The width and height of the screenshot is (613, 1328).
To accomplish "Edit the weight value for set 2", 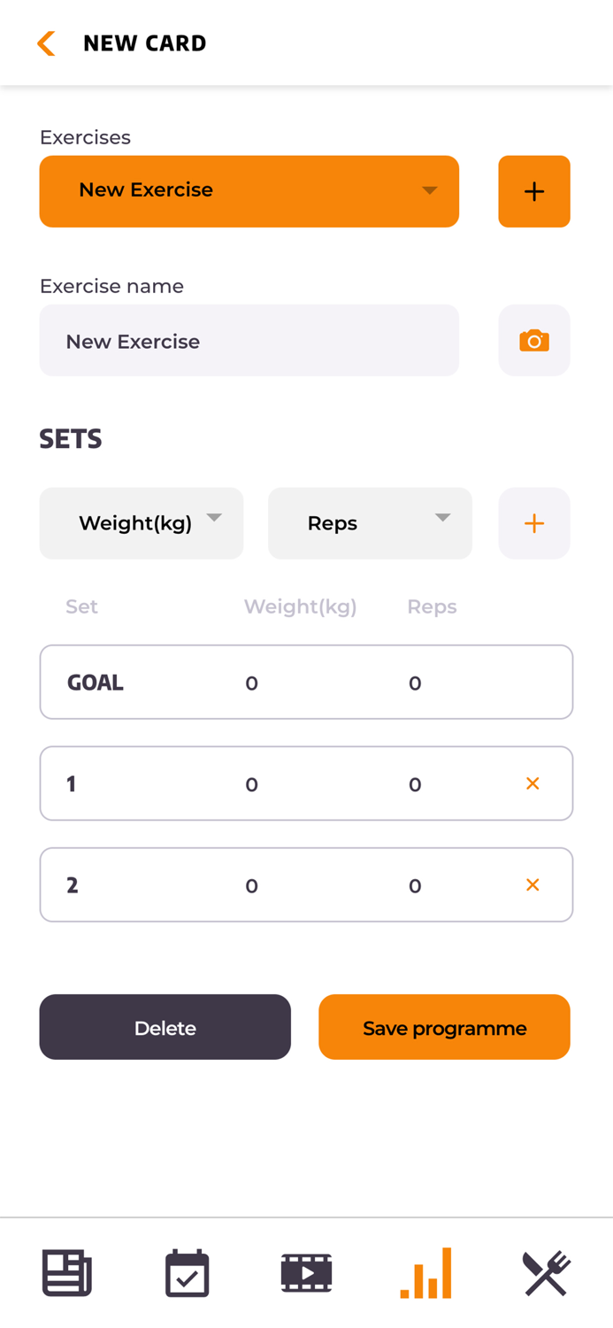I will pyautogui.click(x=252, y=886).
